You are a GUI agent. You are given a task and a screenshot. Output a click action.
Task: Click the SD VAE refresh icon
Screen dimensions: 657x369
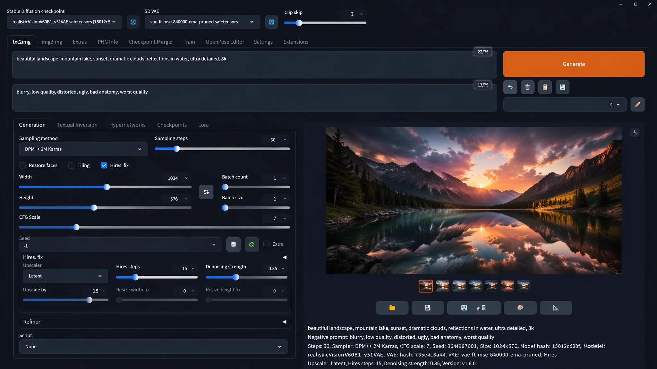[x=271, y=22]
